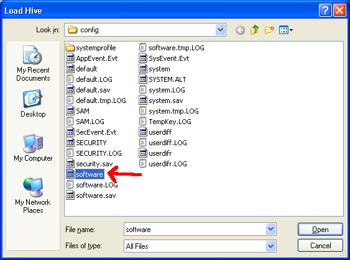The width and height of the screenshot is (350, 260).
Task: Click the dialog Help question mark
Action: pos(325,11)
